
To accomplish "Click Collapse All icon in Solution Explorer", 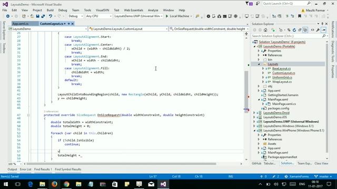I will pyautogui.click(x=300, y=30).
